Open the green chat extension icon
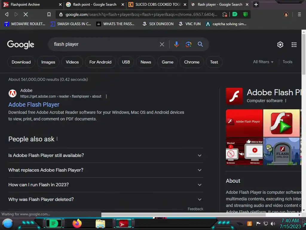This screenshot has height=230, width=306. click(235, 14)
